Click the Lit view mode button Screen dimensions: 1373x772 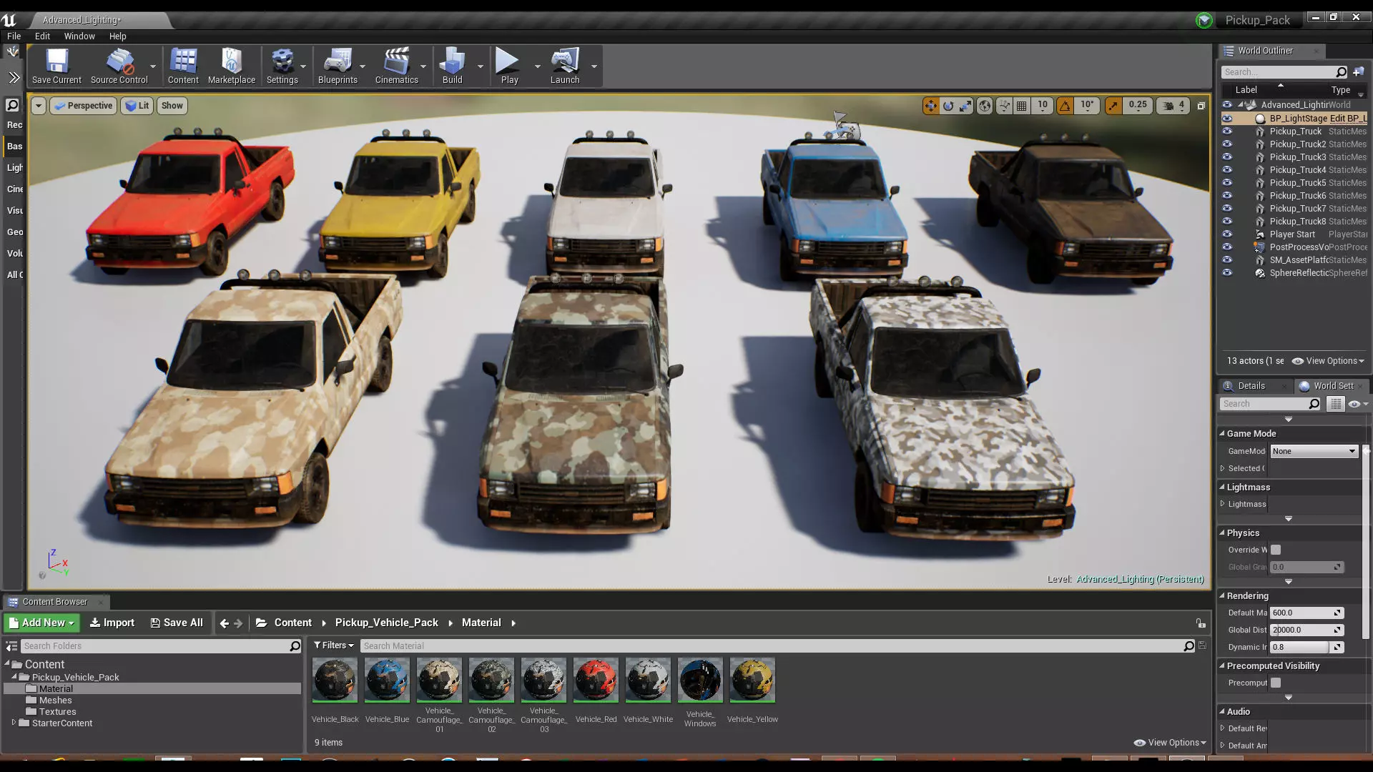(137, 106)
